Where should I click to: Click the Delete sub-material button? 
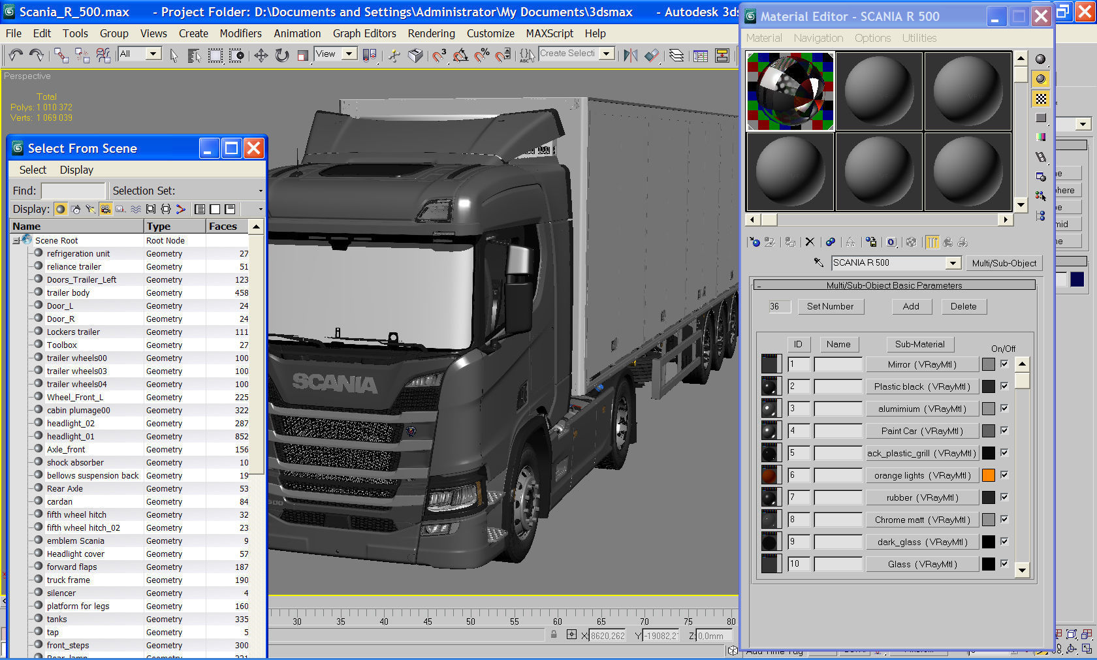(x=964, y=306)
